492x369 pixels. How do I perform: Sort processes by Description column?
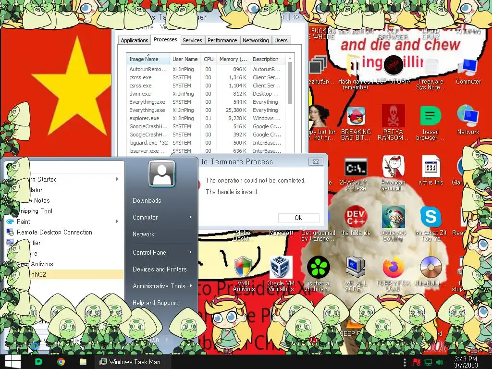click(268, 59)
